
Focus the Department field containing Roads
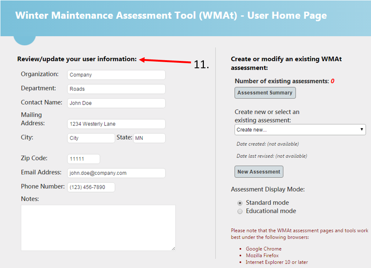click(x=116, y=89)
